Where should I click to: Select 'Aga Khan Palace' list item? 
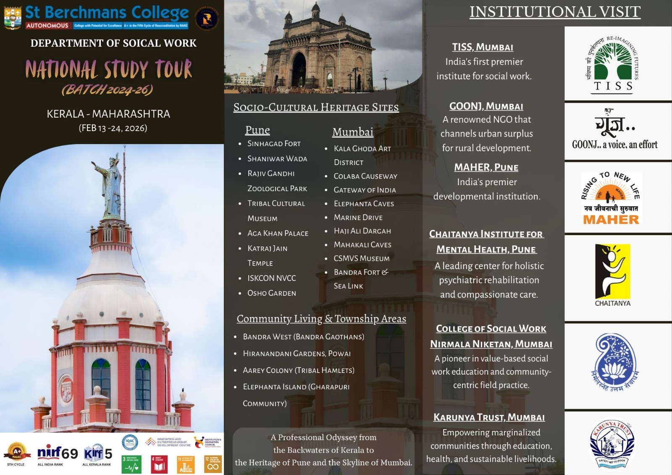278,234
